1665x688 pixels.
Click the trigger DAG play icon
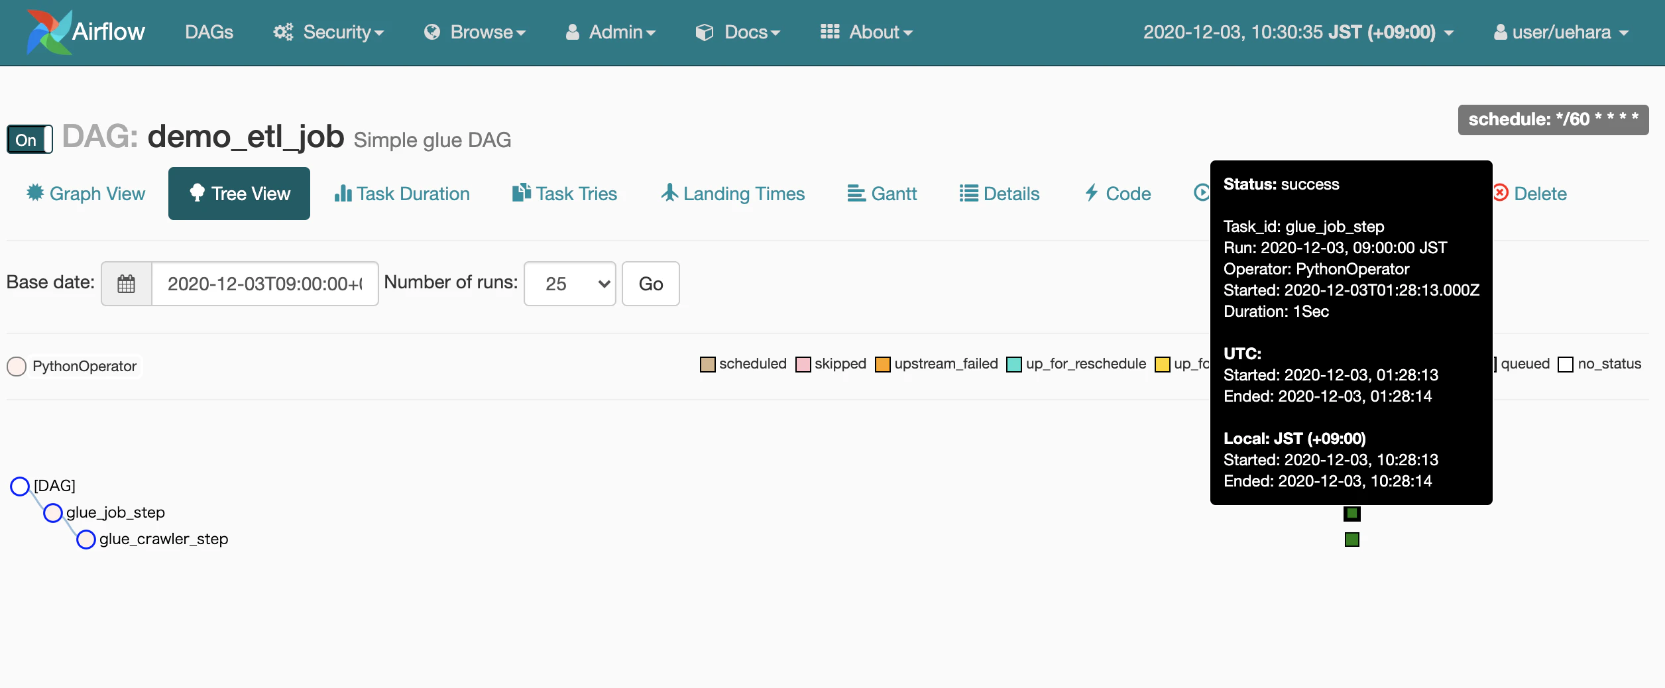tap(1202, 192)
